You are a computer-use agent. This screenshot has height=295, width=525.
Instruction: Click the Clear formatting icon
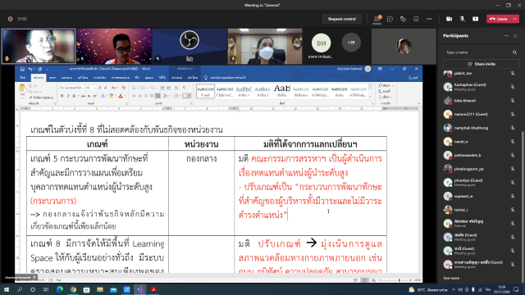point(124,88)
